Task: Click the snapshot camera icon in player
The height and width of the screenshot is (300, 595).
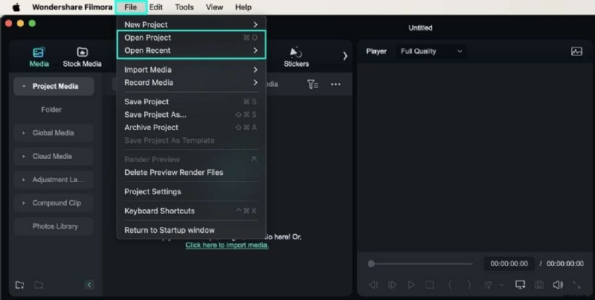Action: point(539,284)
